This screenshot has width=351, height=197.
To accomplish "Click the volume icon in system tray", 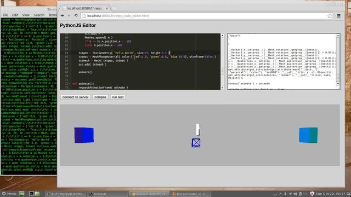I will click(x=295, y=194).
